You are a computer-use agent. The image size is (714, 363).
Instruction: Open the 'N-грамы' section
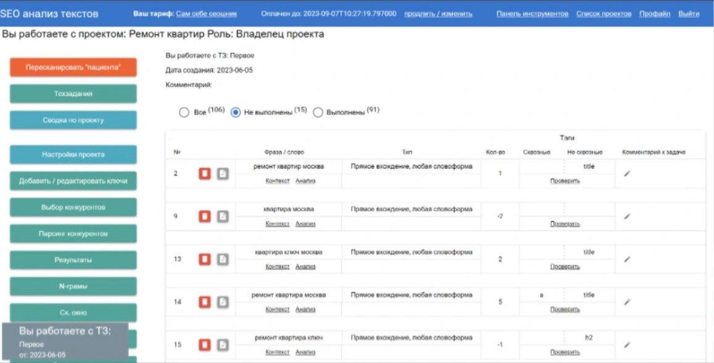coord(73,286)
